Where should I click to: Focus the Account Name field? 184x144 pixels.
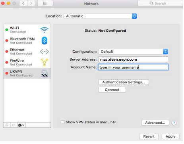point(133,67)
